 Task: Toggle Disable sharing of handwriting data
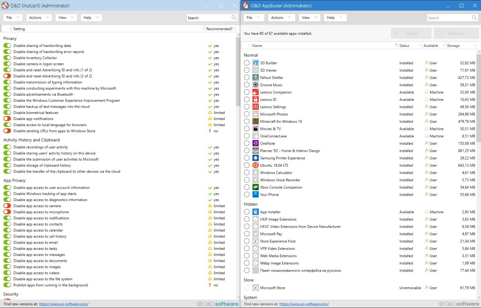tap(7, 46)
